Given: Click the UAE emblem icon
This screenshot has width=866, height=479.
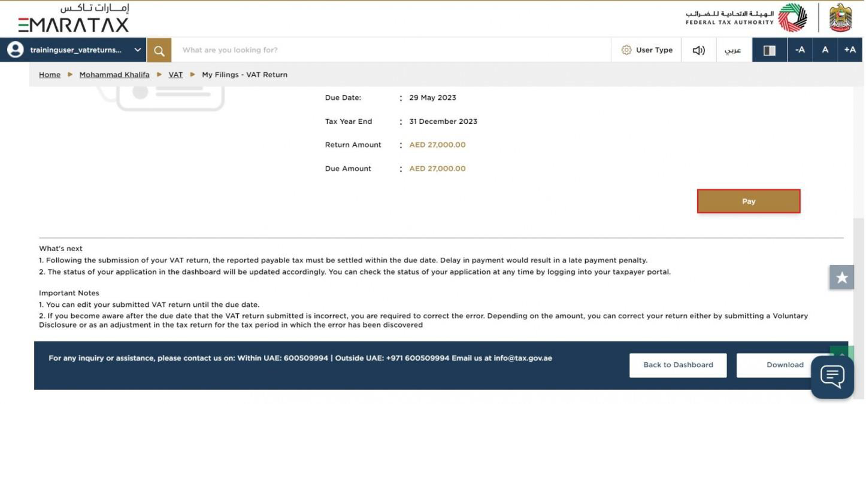Looking at the screenshot, I should tap(841, 18).
